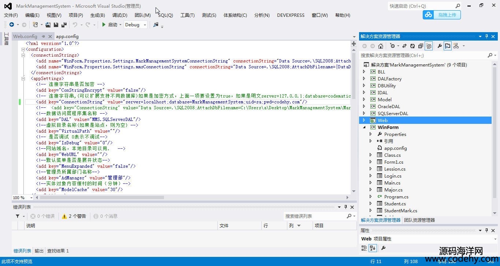Select Login.cs in Solution Explorer
The width and height of the screenshot is (500, 266).
[x=392, y=176]
